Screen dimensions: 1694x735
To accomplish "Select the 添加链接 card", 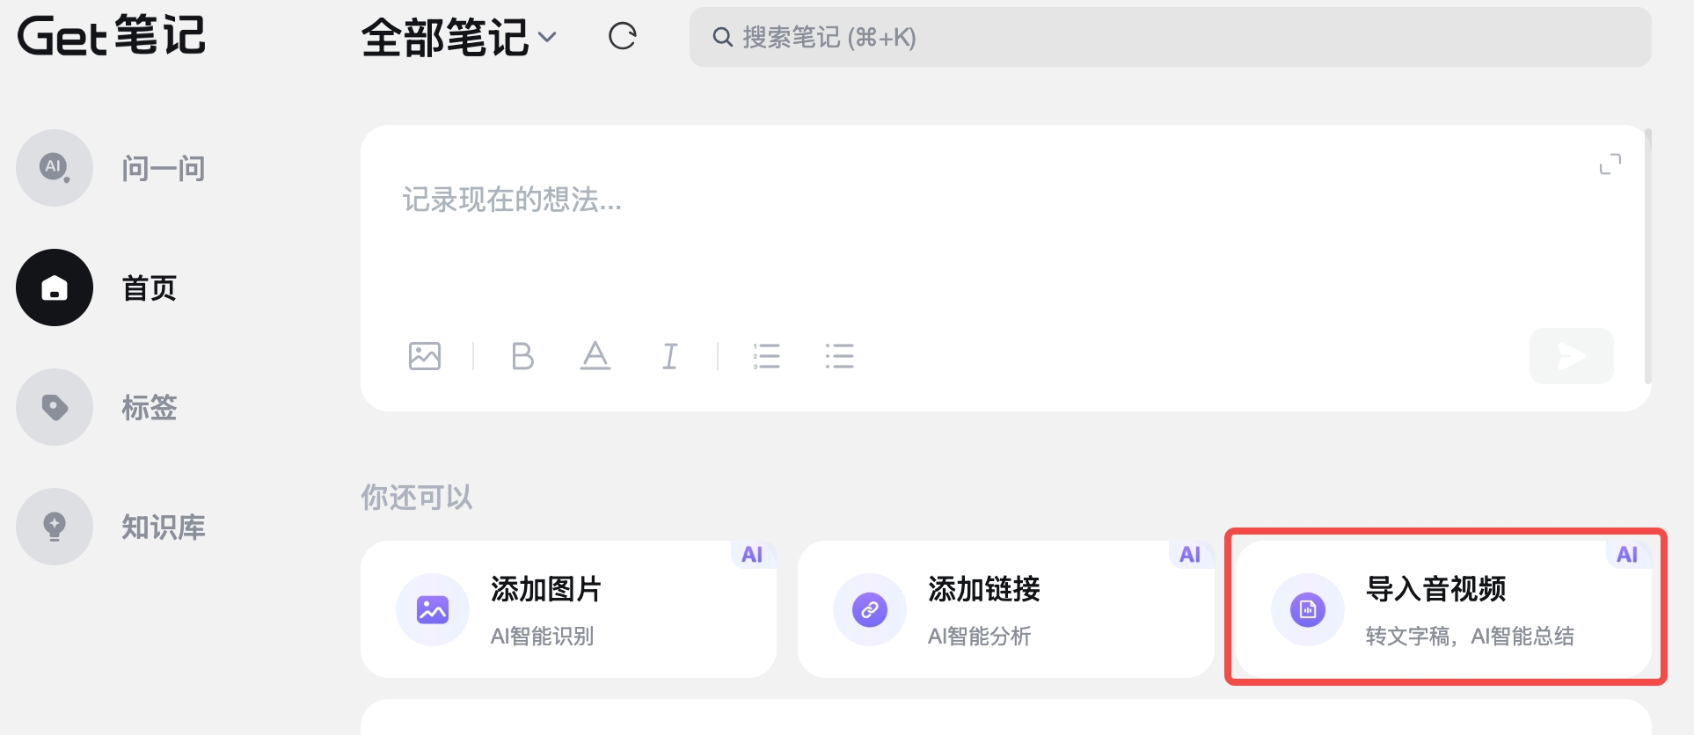I will pos(1005,609).
